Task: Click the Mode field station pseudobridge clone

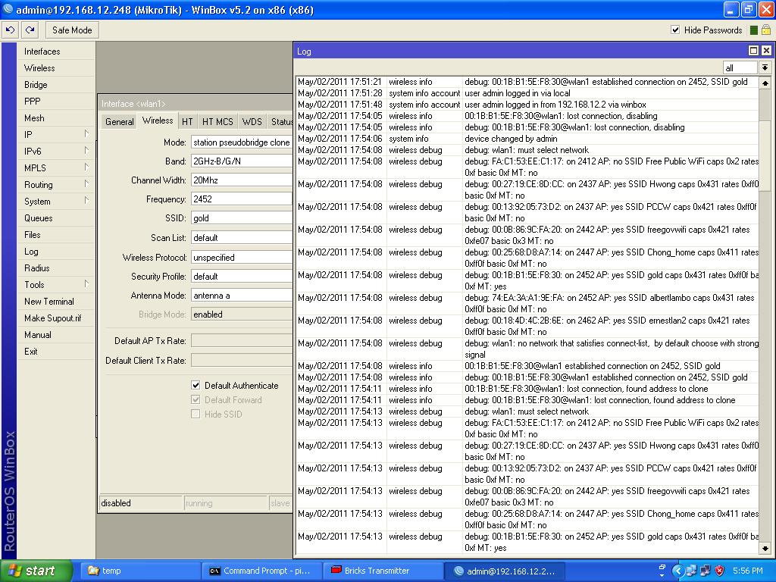Action: tap(242, 142)
